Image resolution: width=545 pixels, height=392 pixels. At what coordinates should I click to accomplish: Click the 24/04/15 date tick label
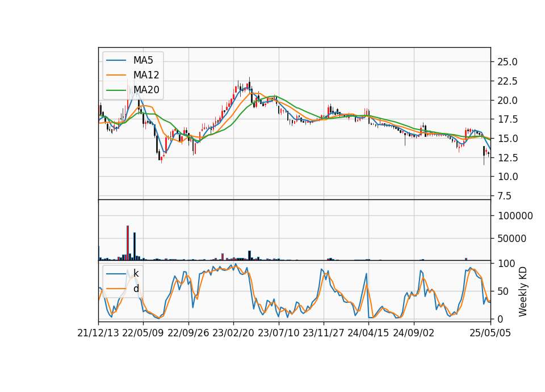click(368, 333)
